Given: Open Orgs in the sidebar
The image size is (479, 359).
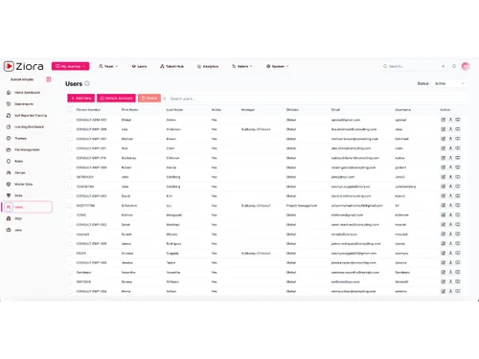Looking at the screenshot, I should [x=18, y=218].
